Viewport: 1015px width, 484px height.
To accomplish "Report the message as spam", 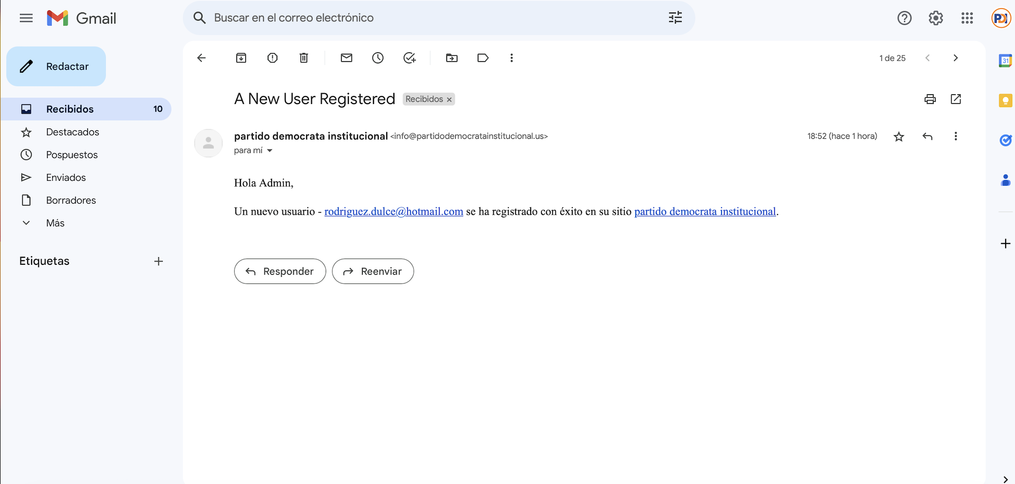I will (x=273, y=58).
